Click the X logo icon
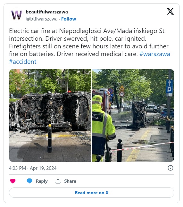The height and width of the screenshot is (207, 183). [x=170, y=12]
